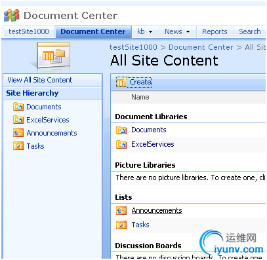Open the News tab dropdown arrow
267x260 pixels.
tap(188, 32)
